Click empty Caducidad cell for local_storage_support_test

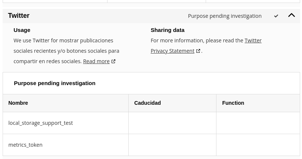(172, 123)
